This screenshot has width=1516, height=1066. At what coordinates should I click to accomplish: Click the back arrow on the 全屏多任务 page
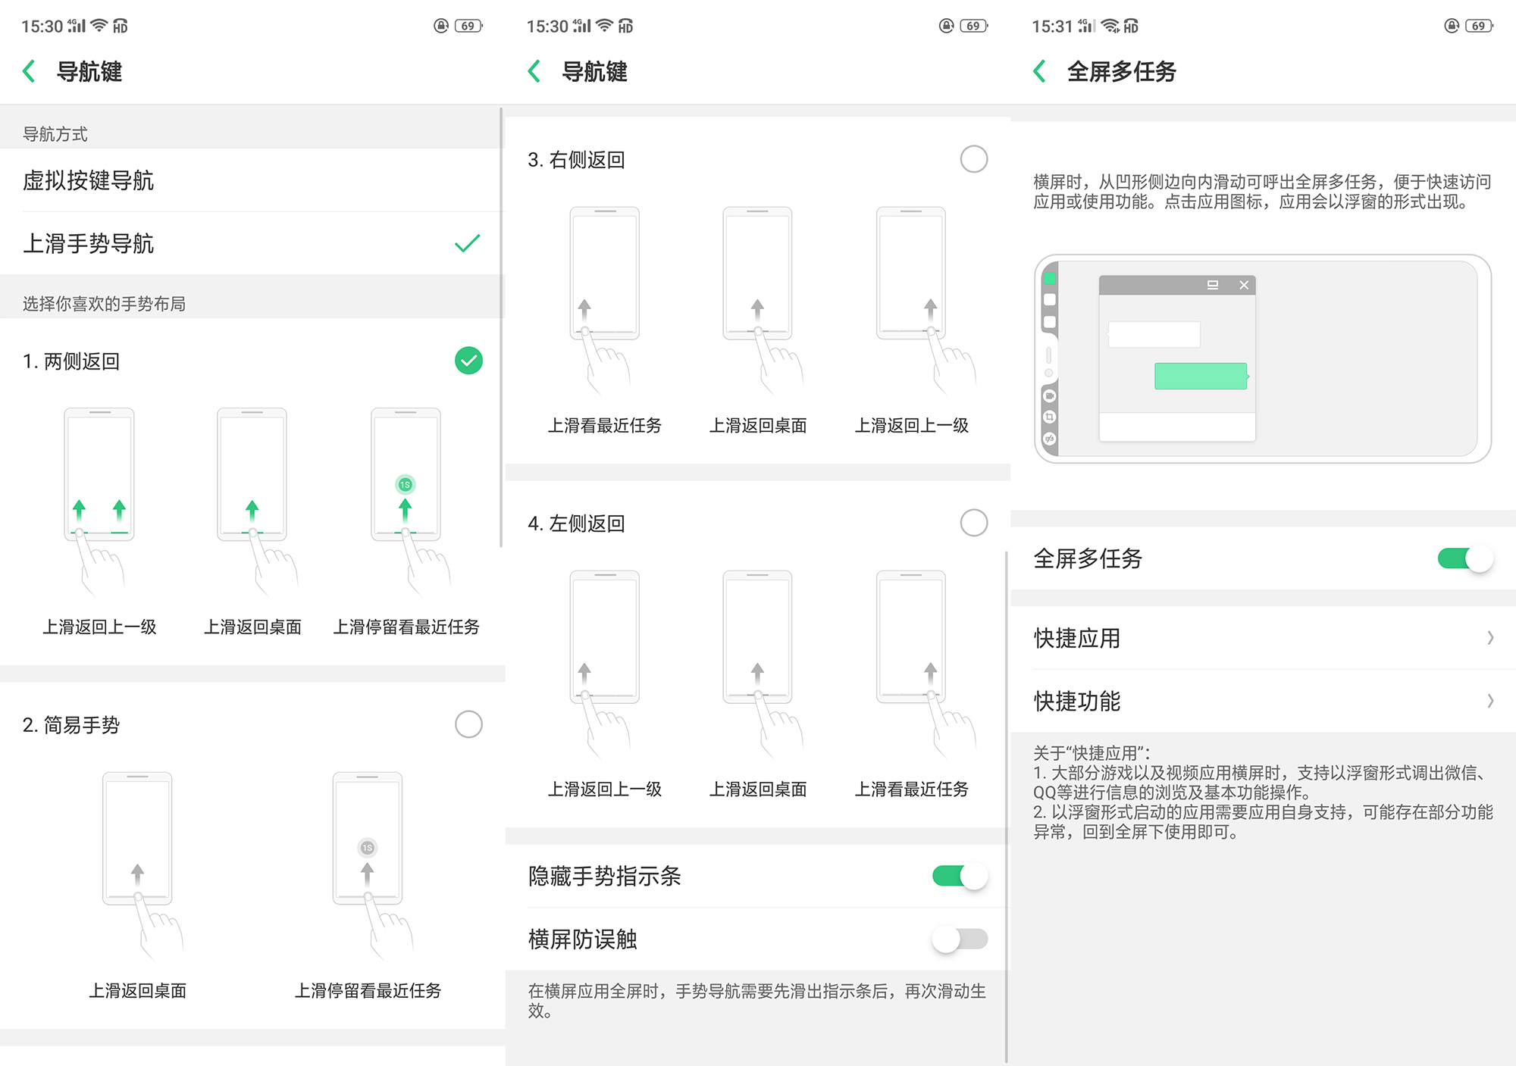[x=1038, y=70]
